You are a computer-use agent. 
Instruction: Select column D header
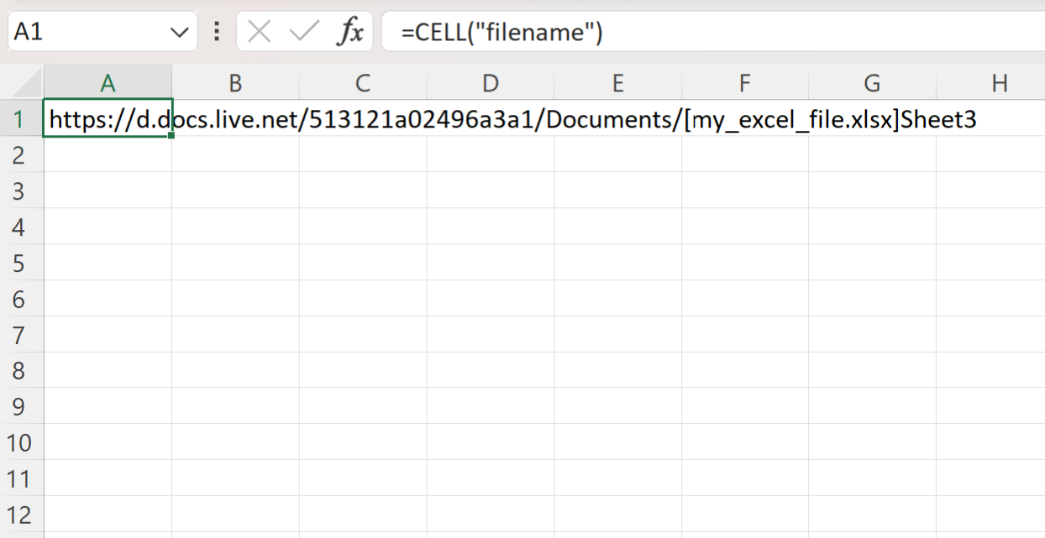point(490,82)
